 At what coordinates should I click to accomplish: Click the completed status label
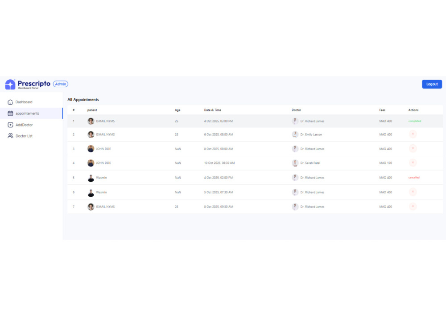(x=415, y=121)
